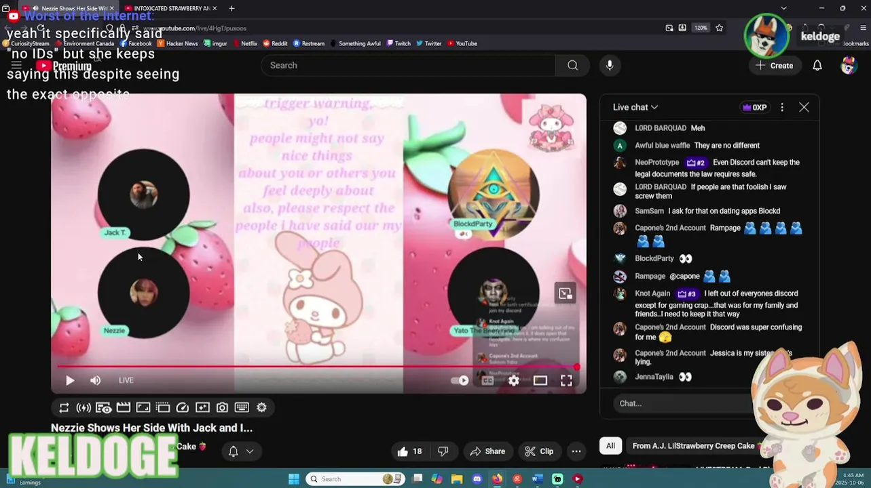The image size is (871, 488).
Task: Open the CuriosityStream bookmark
Action: click(x=26, y=43)
